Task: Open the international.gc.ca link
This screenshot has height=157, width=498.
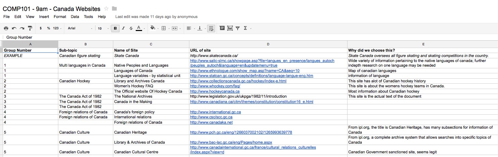Action: pyautogui.click(x=215, y=112)
